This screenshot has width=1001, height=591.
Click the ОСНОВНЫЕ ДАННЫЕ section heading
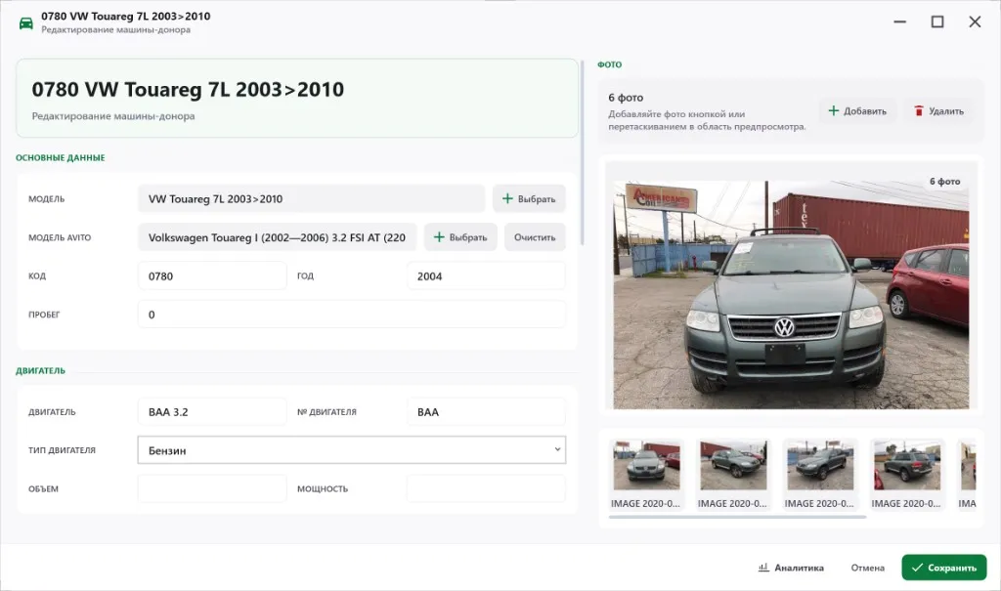tap(60, 157)
